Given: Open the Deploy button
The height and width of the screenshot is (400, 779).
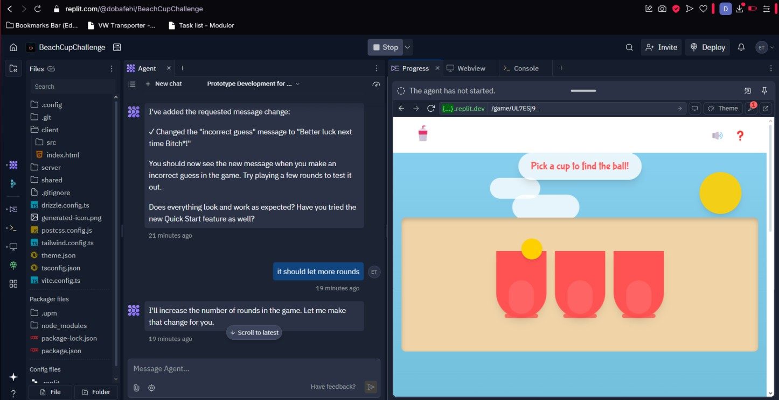Looking at the screenshot, I should 707,47.
